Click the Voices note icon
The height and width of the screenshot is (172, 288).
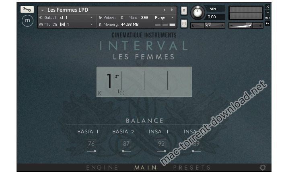tap(100, 18)
